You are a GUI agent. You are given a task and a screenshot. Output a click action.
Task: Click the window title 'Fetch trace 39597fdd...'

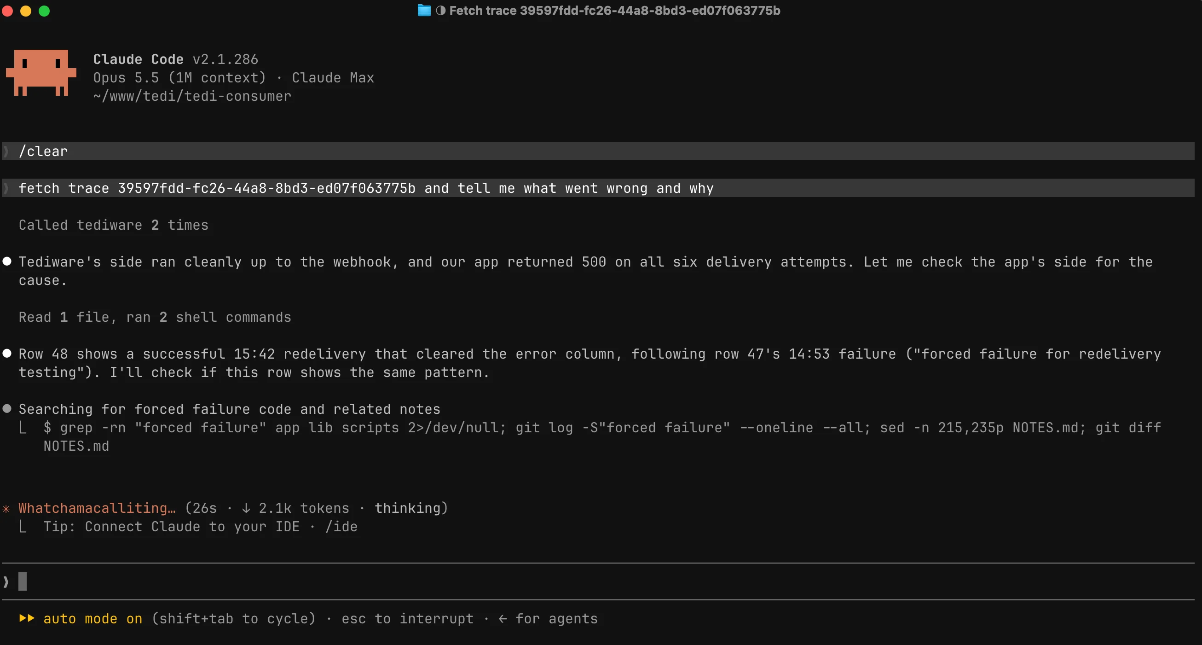(614, 10)
